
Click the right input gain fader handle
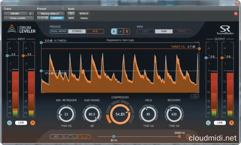click(23, 56)
